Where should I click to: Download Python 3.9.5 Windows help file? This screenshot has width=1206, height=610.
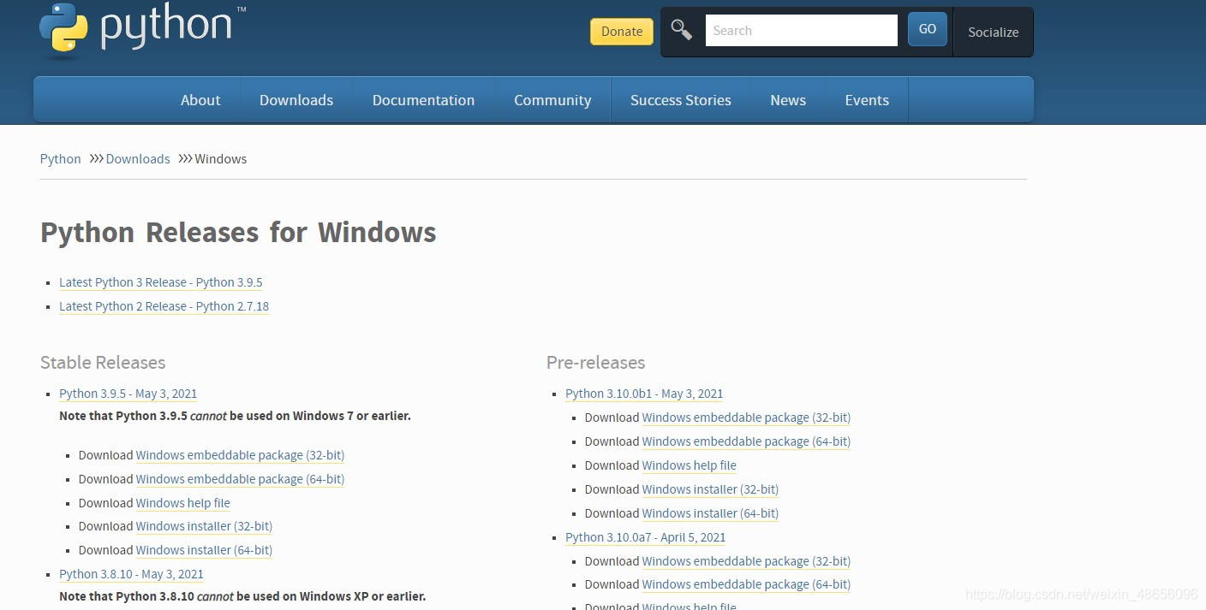(x=183, y=503)
